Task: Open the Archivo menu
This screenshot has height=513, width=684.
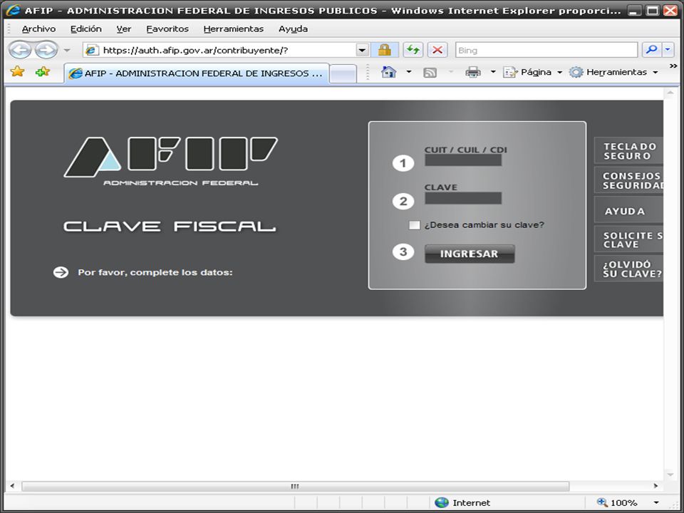Action: pyautogui.click(x=38, y=28)
